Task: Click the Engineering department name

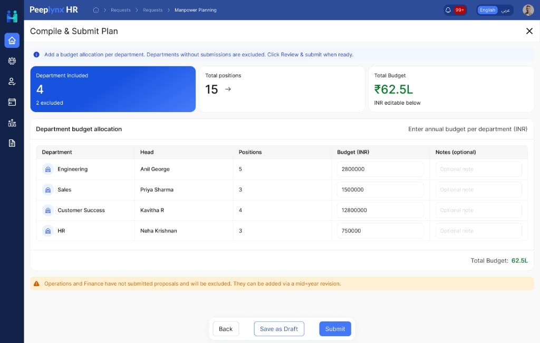Action: point(73,169)
